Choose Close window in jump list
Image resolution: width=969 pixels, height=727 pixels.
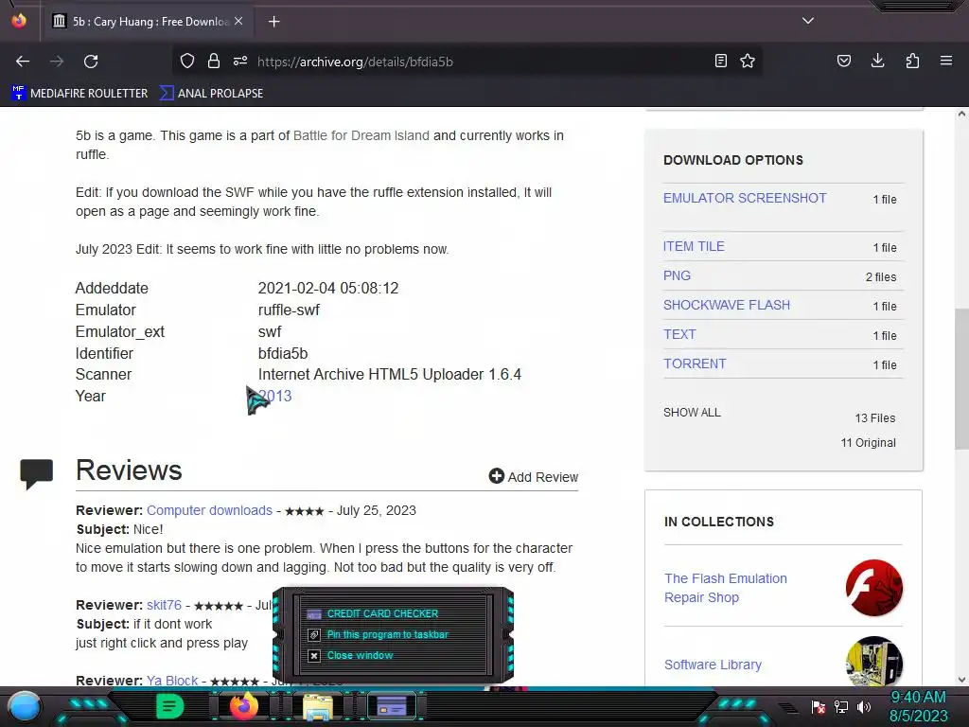pos(360,655)
